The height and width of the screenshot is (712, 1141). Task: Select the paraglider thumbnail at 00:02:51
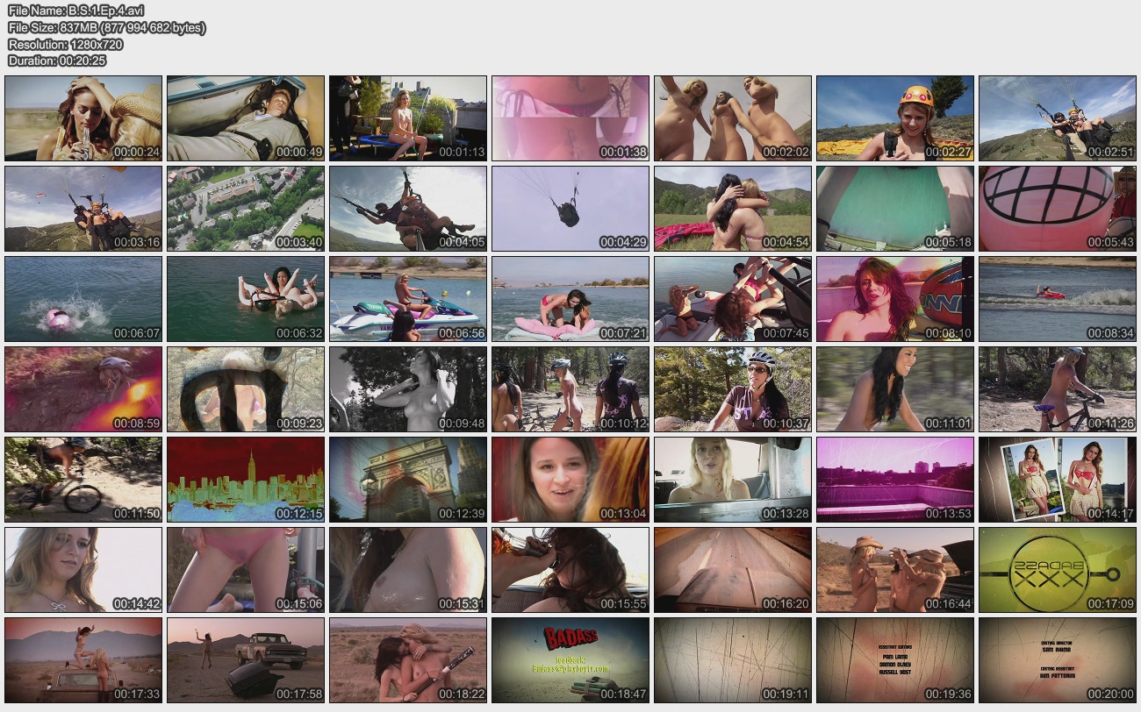coord(1057,118)
